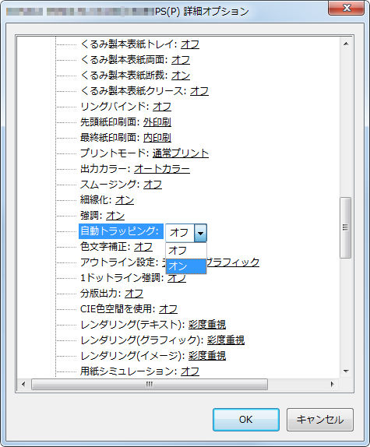This screenshot has width=370, height=447.
Task: Select the 自動トラッピング tree row label
Action: (x=121, y=231)
